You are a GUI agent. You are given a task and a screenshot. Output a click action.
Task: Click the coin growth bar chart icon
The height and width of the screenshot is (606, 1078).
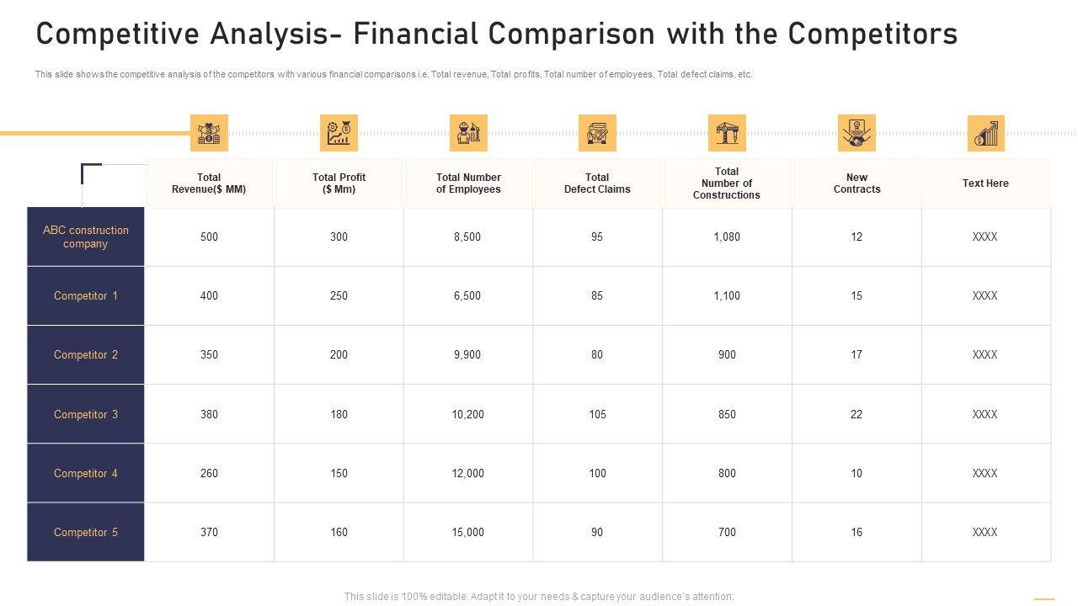click(x=985, y=133)
